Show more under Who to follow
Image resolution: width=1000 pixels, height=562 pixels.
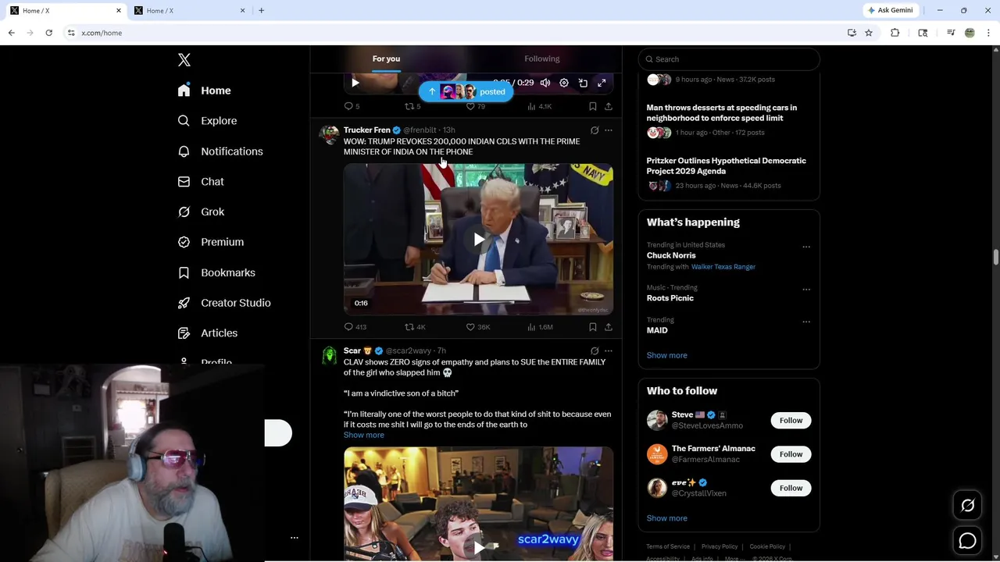pos(666,518)
